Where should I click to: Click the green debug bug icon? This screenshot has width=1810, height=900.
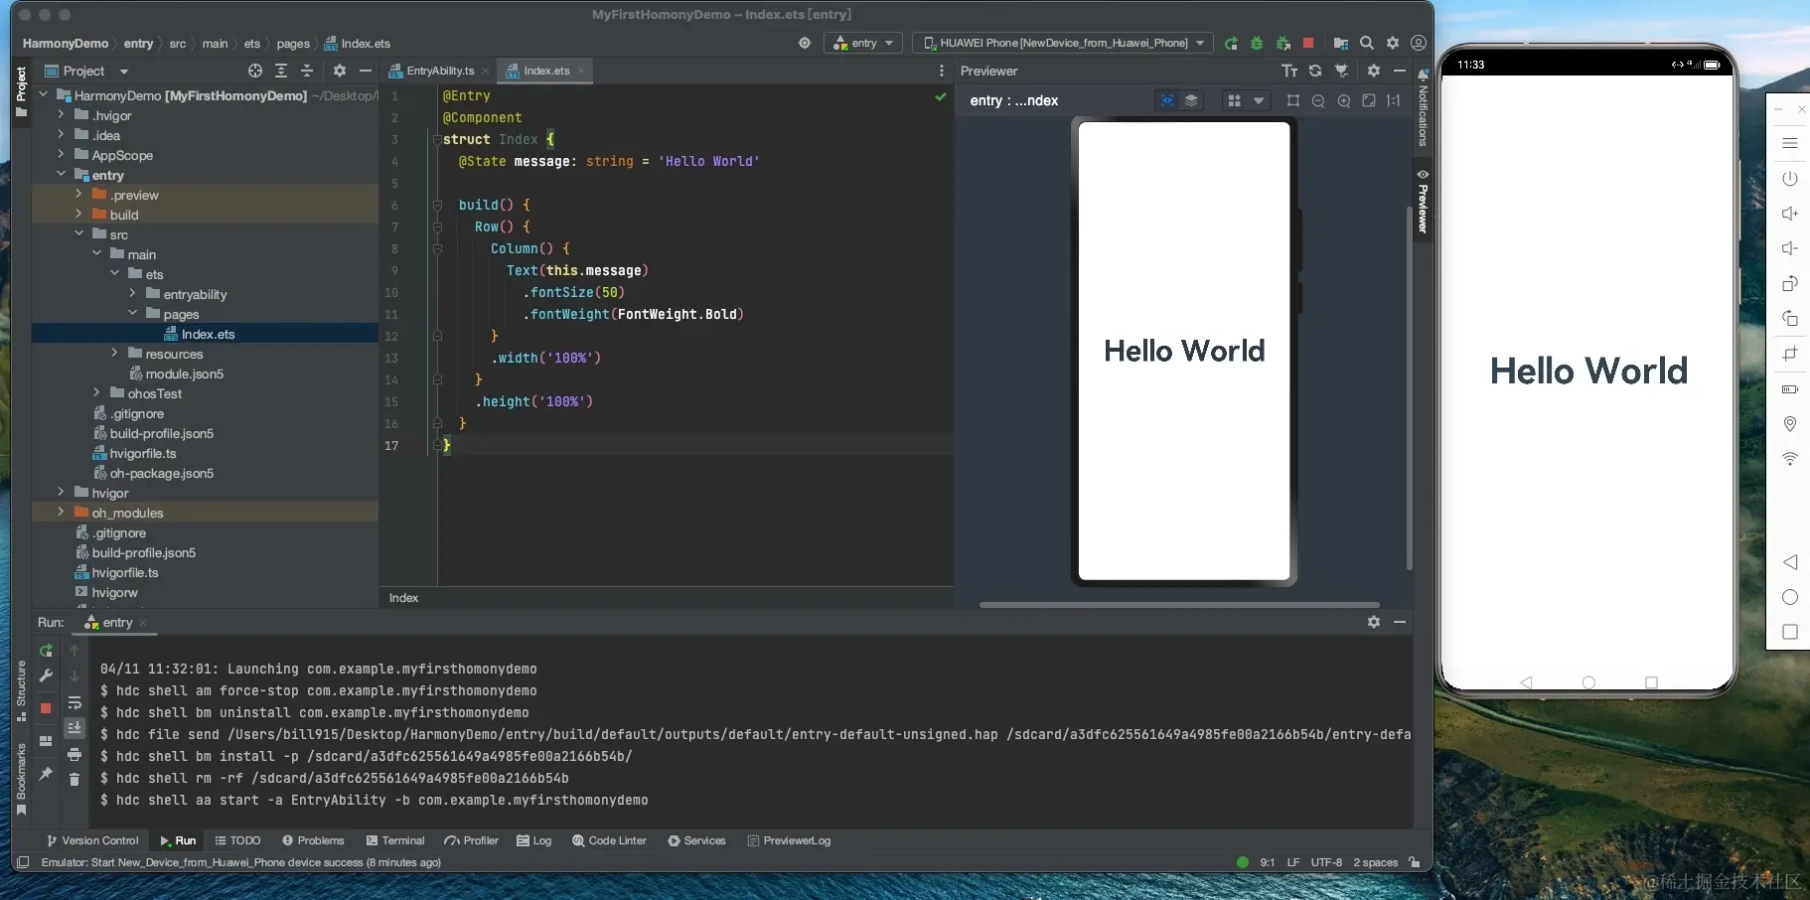pyautogui.click(x=1257, y=44)
